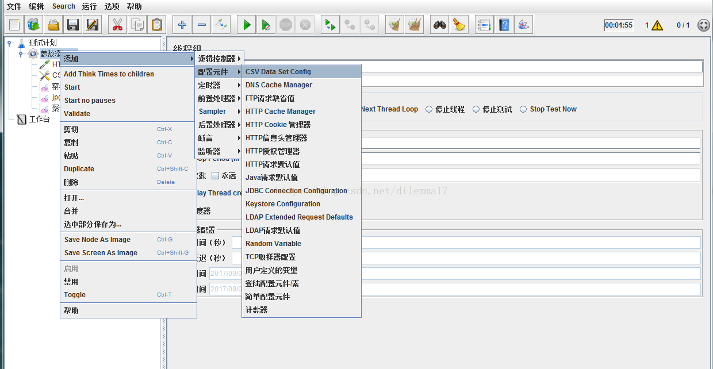Click Add Think Times to children
Viewport: 713px width, 369px height.
click(129, 74)
